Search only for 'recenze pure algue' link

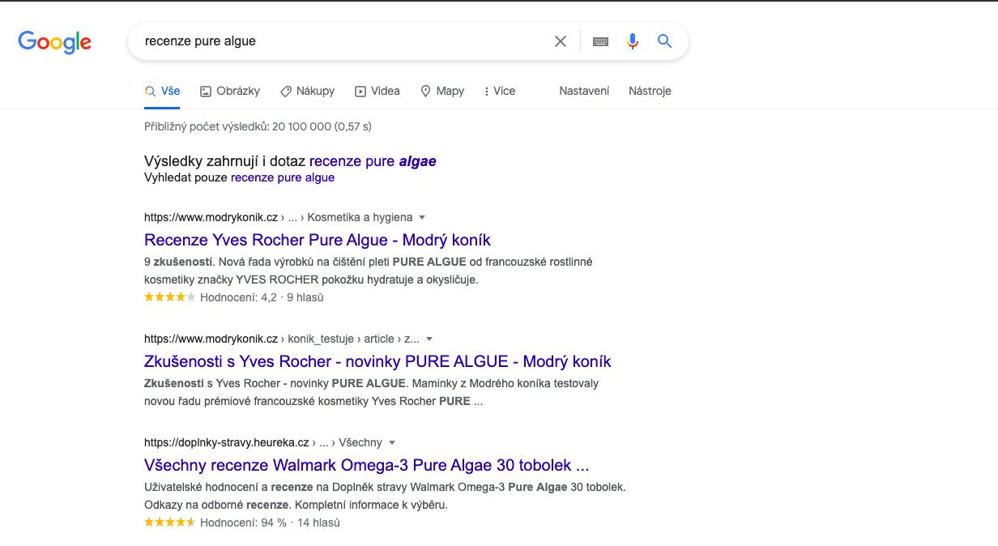283,177
